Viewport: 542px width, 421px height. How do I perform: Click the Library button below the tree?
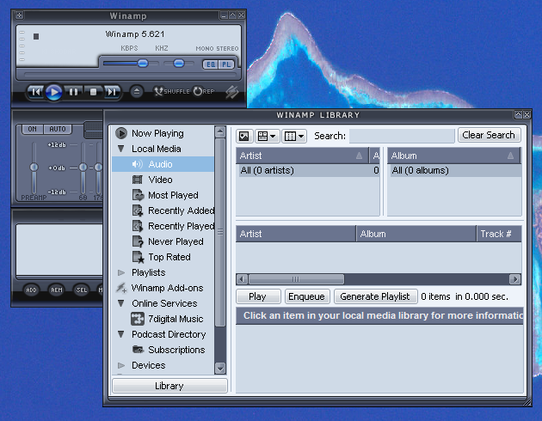(x=169, y=386)
